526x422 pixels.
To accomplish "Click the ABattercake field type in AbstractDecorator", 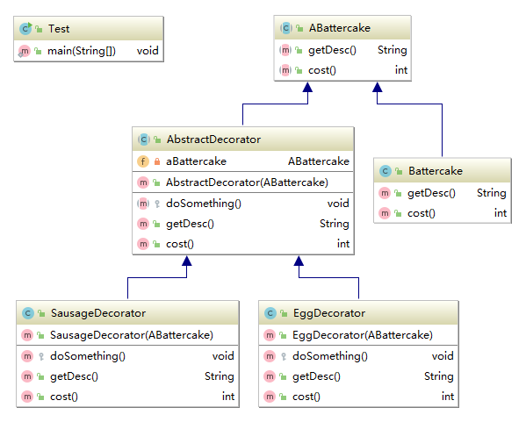I will [319, 161].
